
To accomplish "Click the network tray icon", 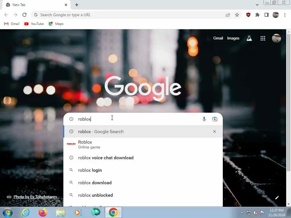I will pyautogui.click(x=248, y=213).
